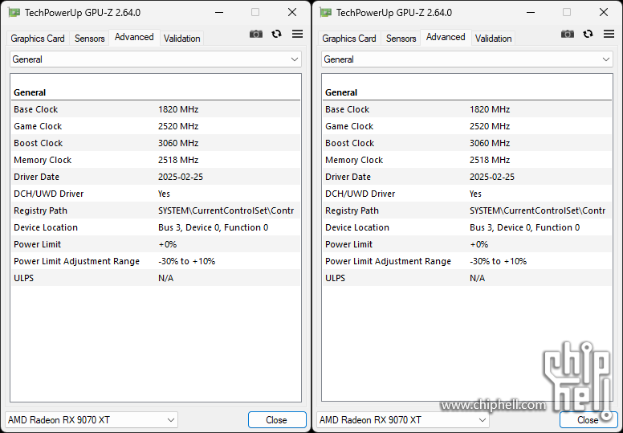
Task: Switch to Sensors tab in left window
Action: [x=89, y=39]
